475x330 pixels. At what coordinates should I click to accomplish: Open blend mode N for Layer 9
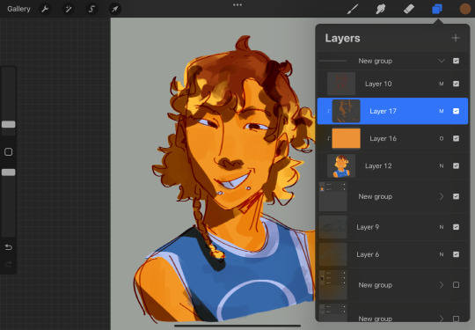(442, 227)
